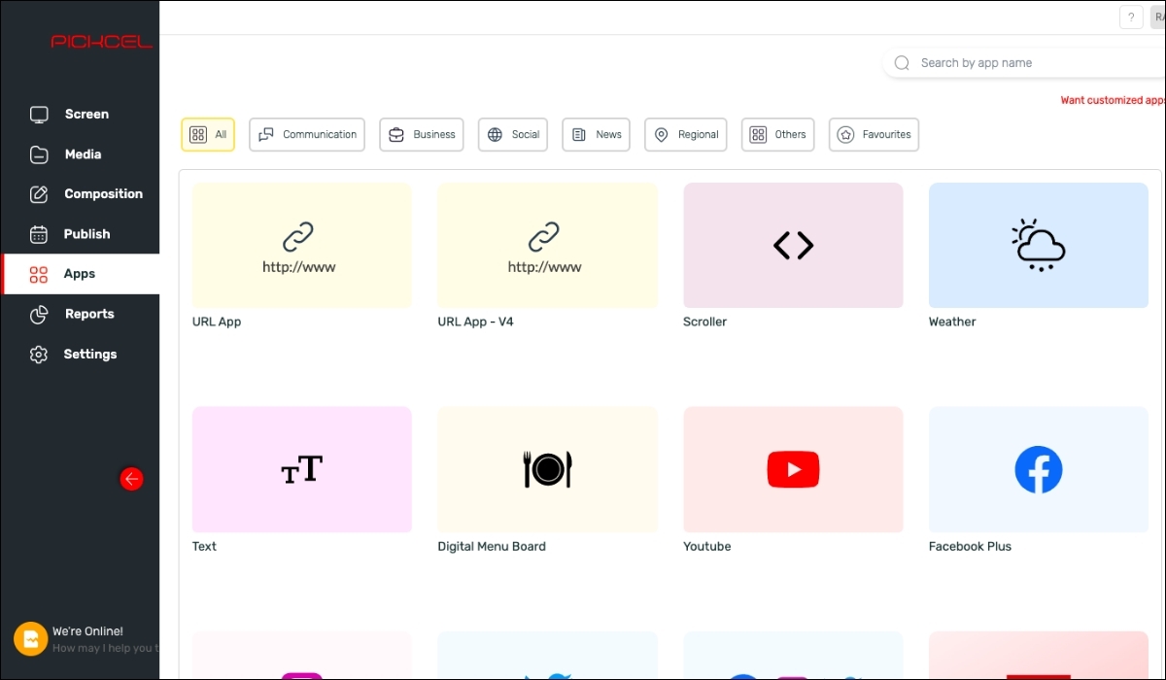Filter apps by Business category
1166x680 pixels.
coord(422,135)
